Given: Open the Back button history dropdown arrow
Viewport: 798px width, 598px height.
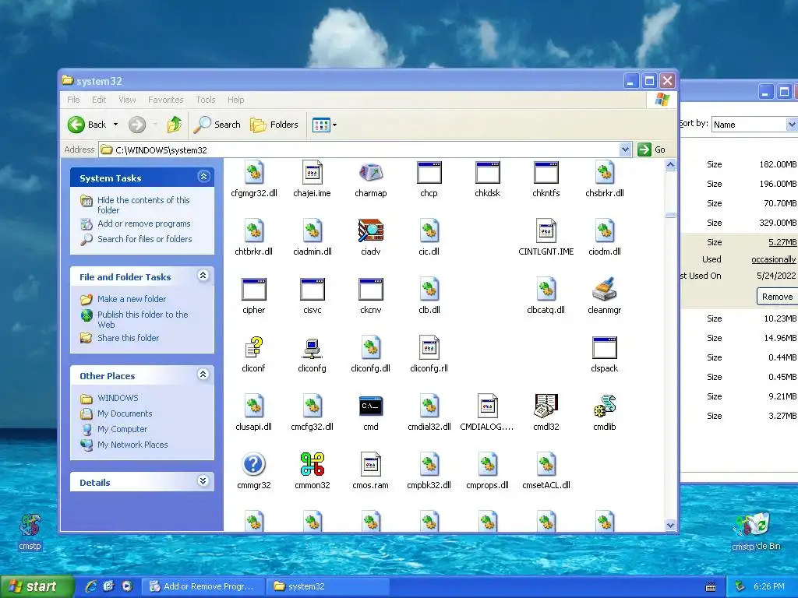Looking at the screenshot, I should [115, 125].
